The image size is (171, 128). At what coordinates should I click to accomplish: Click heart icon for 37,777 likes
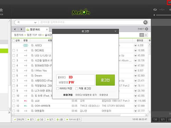[135, 111]
